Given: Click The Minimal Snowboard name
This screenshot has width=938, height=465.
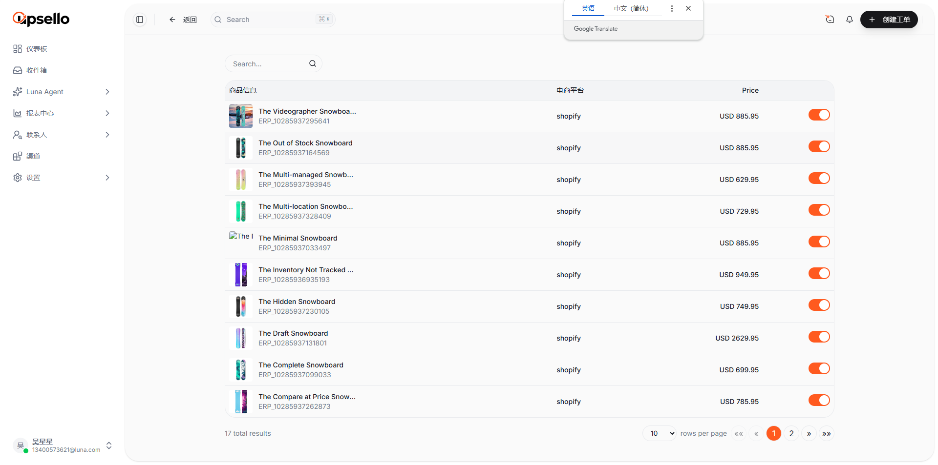Looking at the screenshot, I should [298, 238].
